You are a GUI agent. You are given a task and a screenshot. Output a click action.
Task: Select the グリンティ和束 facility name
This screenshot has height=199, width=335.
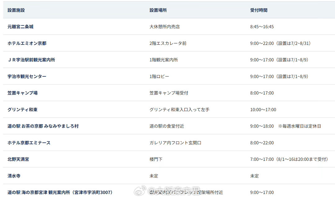point(22,110)
